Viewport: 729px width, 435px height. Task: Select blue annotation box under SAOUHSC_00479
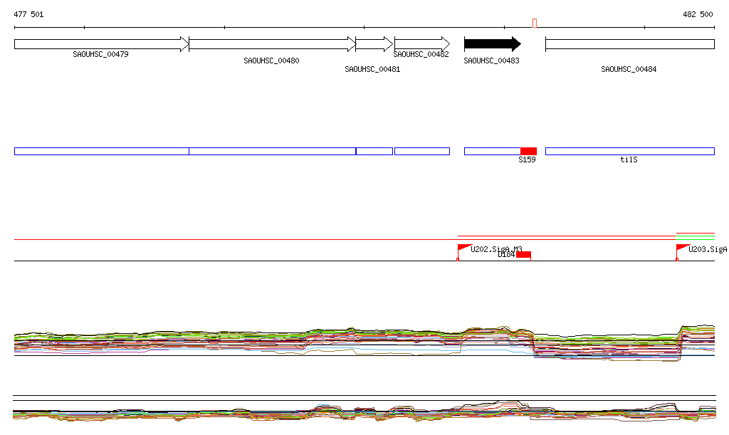tap(101, 151)
